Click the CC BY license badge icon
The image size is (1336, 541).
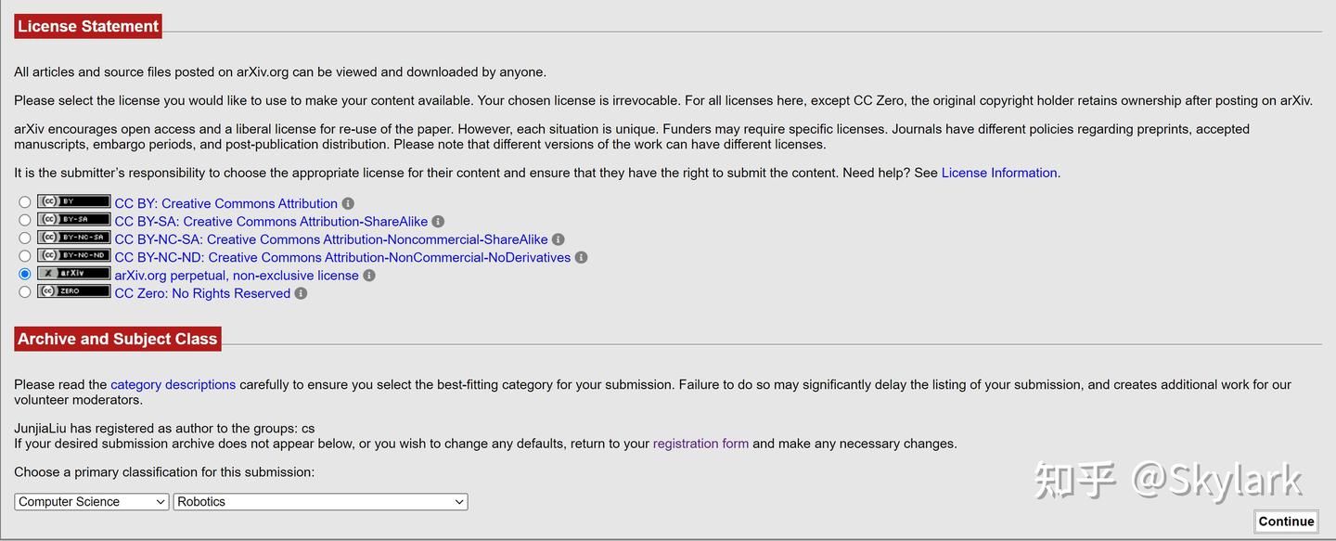tap(73, 202)
